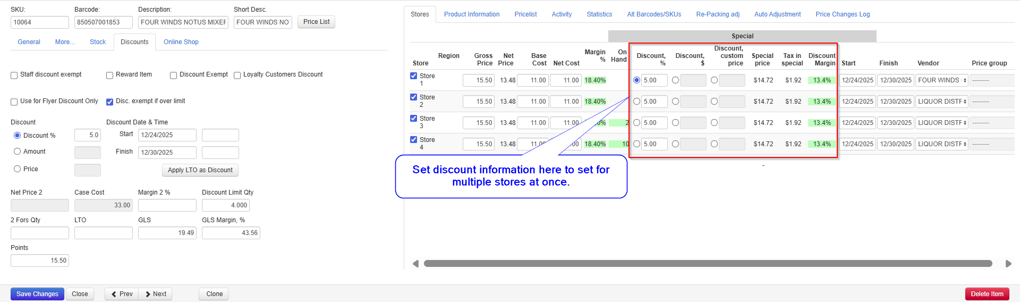
Task: Click Store 3 Finish date field
Action: pos(896,123)
